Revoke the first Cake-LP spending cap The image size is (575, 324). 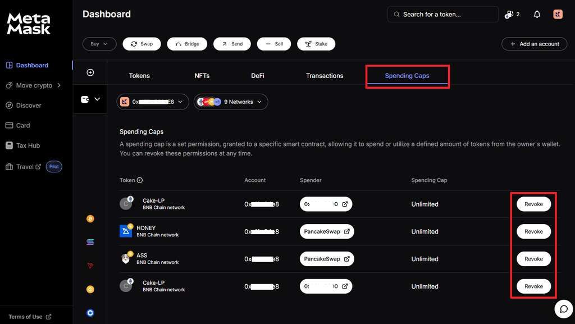pyautogui.click(x=533, y=204)
